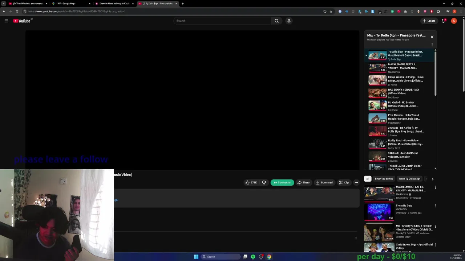The width and height of the screenshot is (465, 261).
Task: Open Spotify from the taskbar
Action: coord(253,257)
